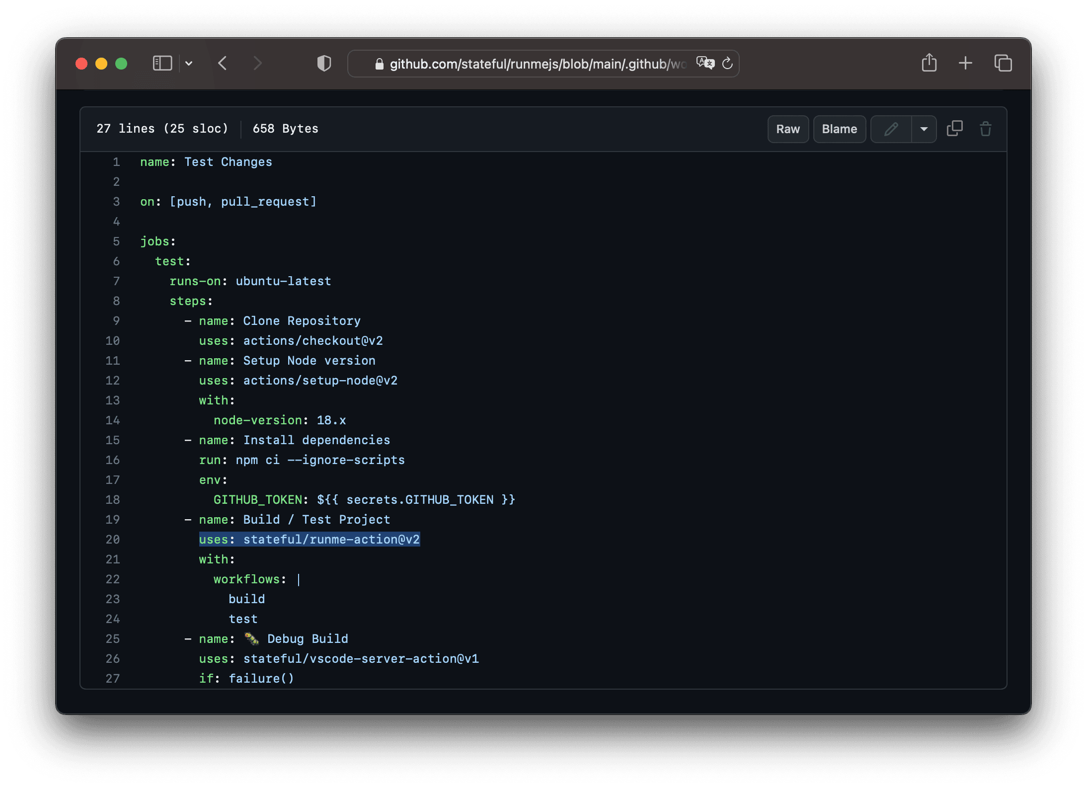Zoom the Safari window green button
Image resolution: width=1087 pixels, height=788 pixels.
[121, 64]
